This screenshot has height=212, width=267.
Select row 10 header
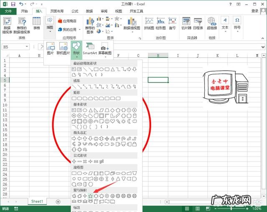click(5, 105)
